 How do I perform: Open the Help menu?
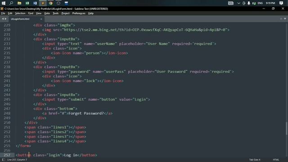(x=91, y=13)
